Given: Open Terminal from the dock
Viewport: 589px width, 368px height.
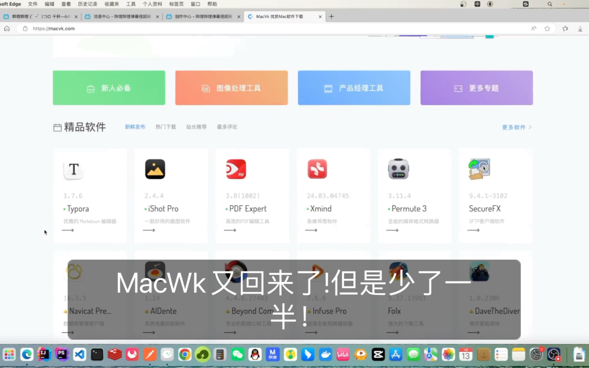Looking at the screenshot, I should [97, 355].
